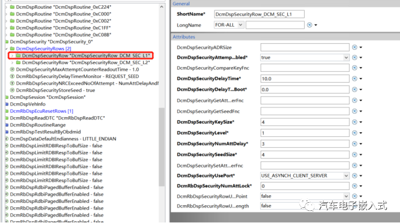Click folder icon of DcmDspRoutine_0xC000
Image resolution: width=400 pixels, height=223 pixels.
[x=12, y=14]
